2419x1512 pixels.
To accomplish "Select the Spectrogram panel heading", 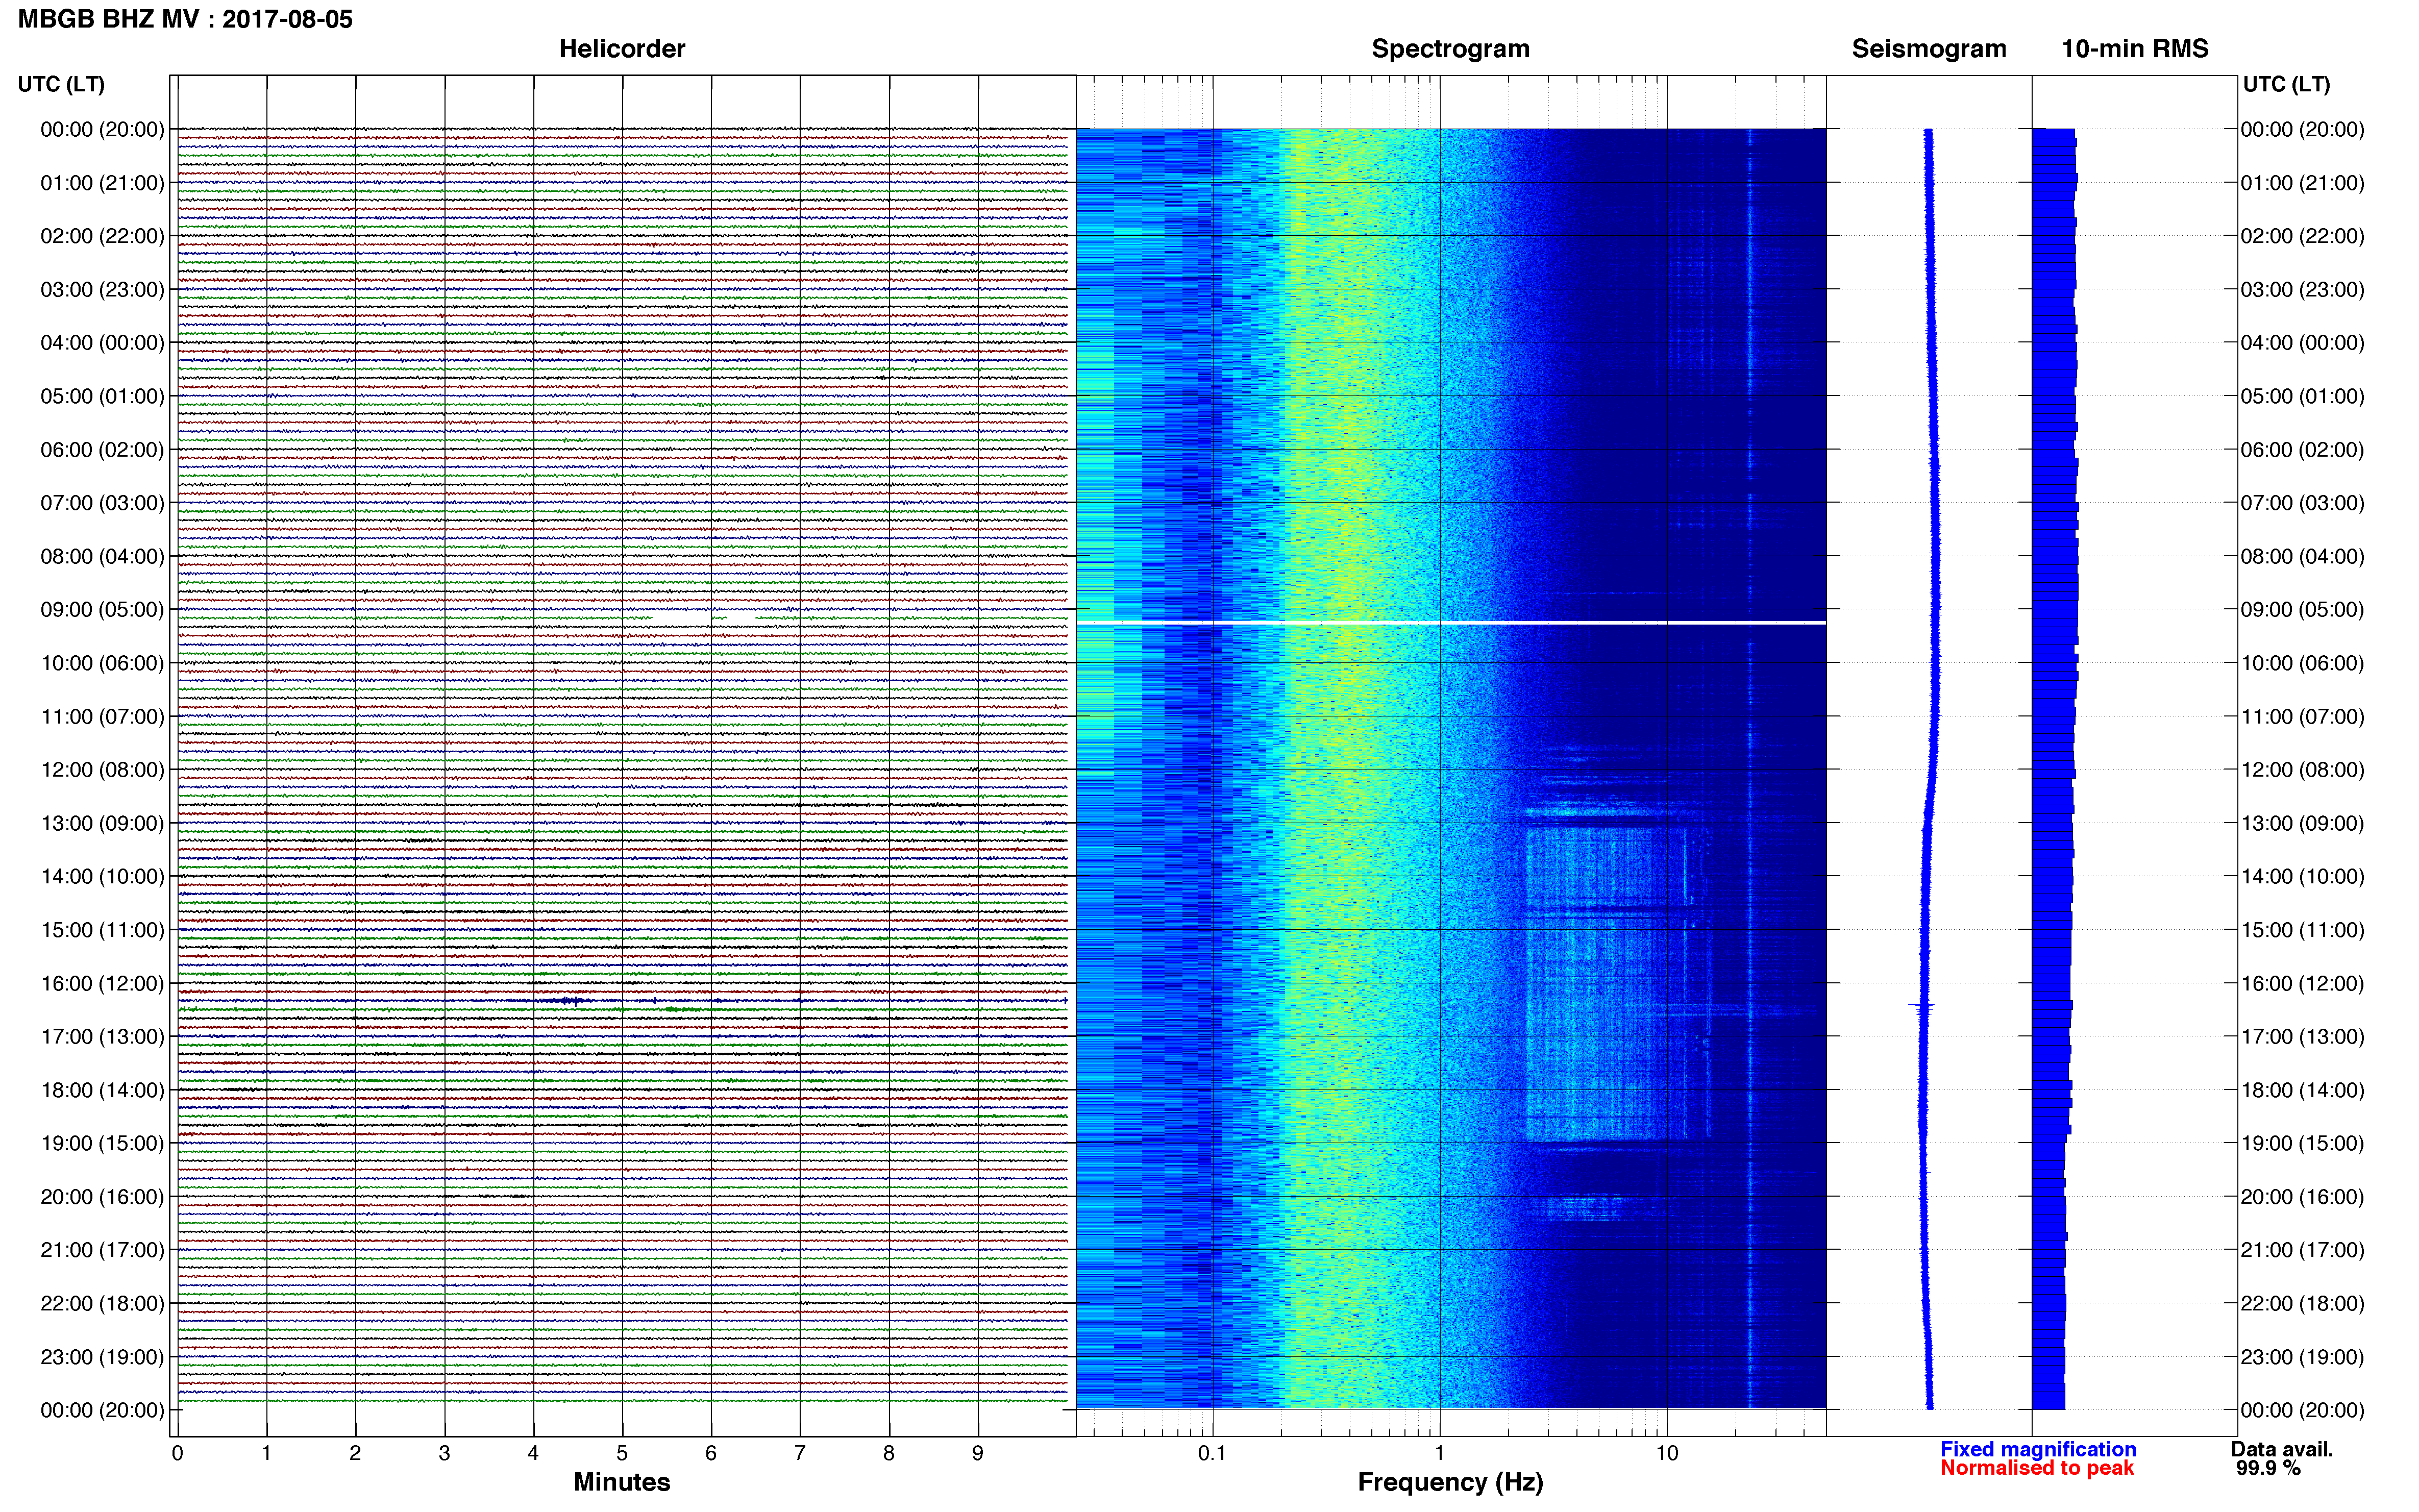I will (1450, 49).
